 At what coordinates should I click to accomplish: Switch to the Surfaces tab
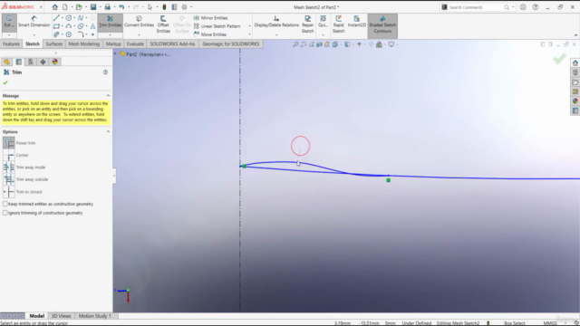pyautogui.click(x=54, y=44)
